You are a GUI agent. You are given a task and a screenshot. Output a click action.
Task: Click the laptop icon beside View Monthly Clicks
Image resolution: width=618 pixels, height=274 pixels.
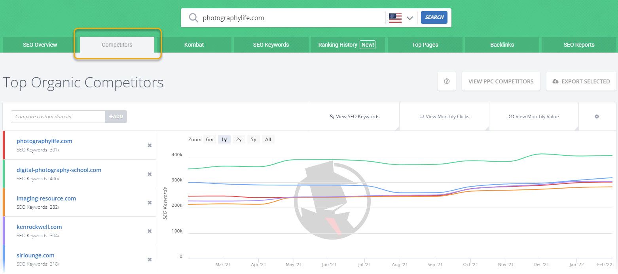(422, 117)
